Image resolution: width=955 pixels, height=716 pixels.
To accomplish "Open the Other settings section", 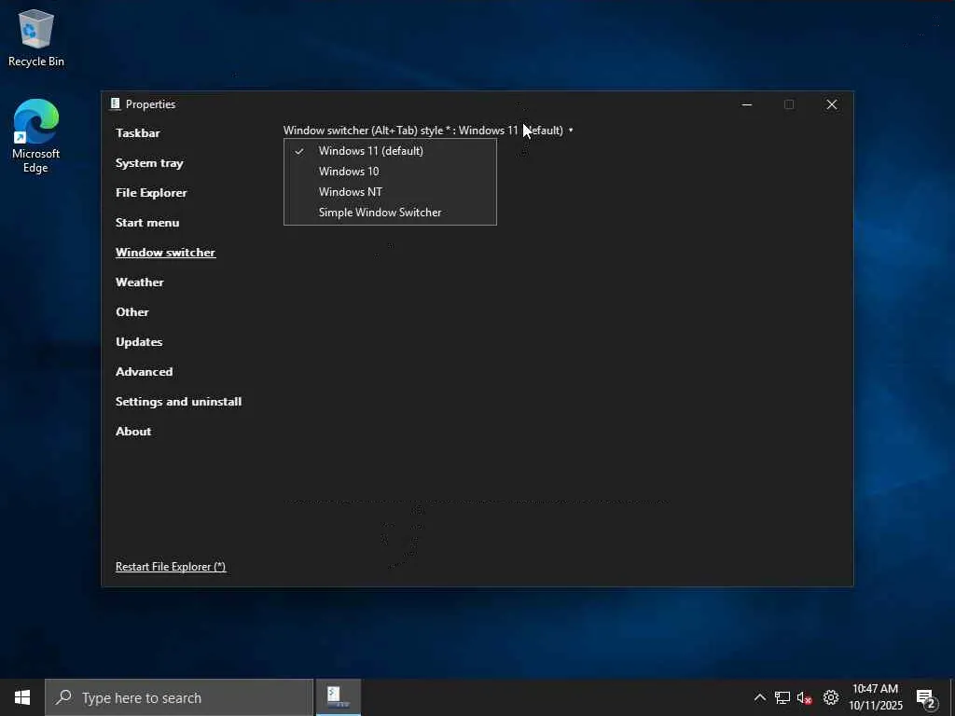I will click(132, 311).
